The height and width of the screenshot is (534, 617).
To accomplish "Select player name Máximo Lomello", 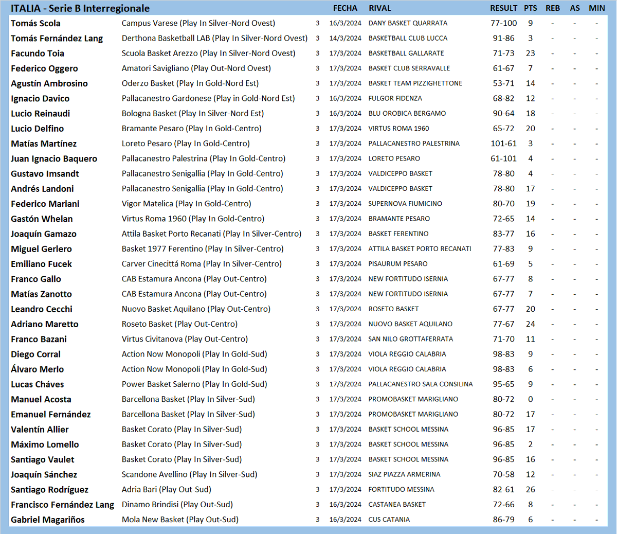I will pyautogui.click(x=45, y=444).
